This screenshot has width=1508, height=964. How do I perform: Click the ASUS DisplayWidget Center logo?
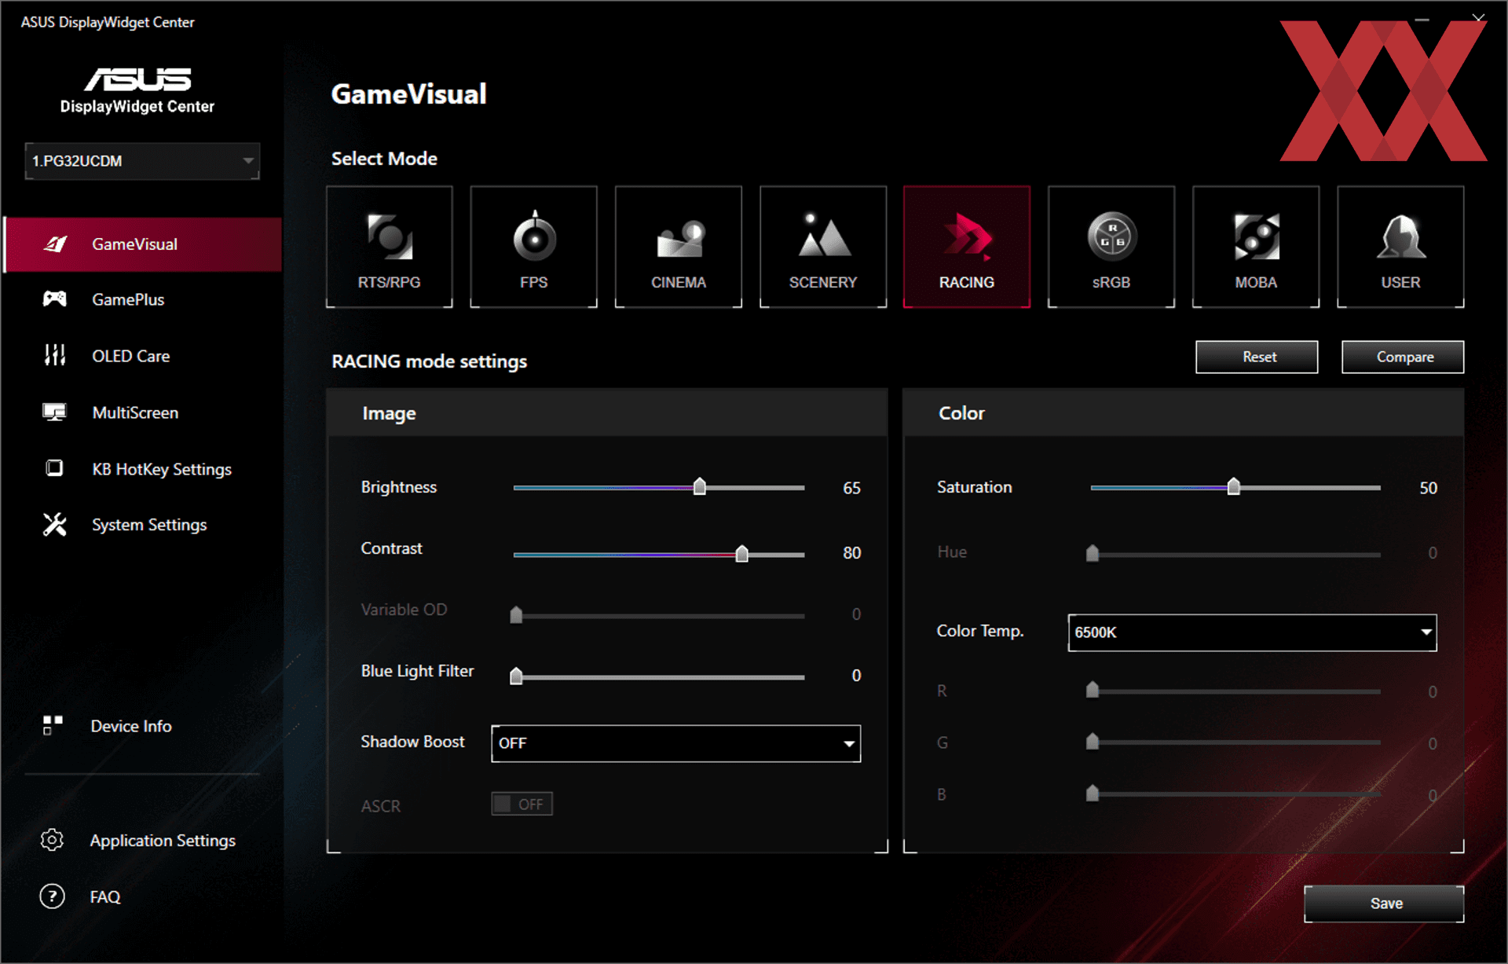click(137, 91)
